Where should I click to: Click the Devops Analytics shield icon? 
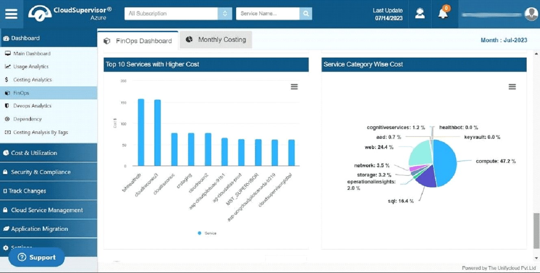click(7, 106)
